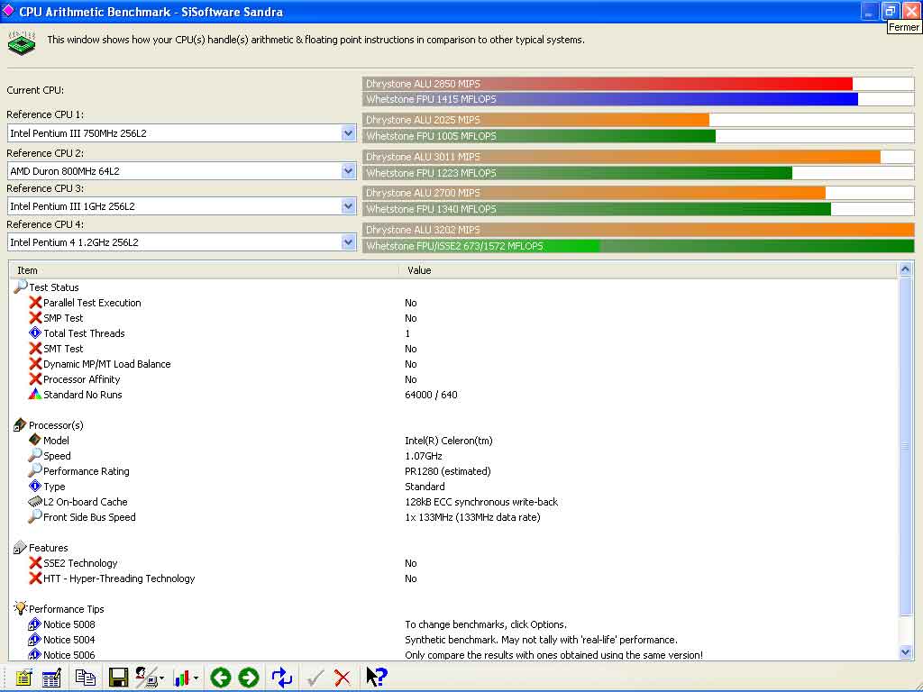Expand the Reference CPU 4 dropdown
This screenshot has height=692, width=923.
click(349, 242)
